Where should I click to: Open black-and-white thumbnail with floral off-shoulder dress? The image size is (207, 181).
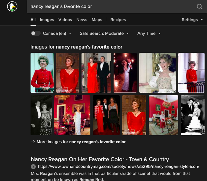pyautogui.click(x=41, y=115)
